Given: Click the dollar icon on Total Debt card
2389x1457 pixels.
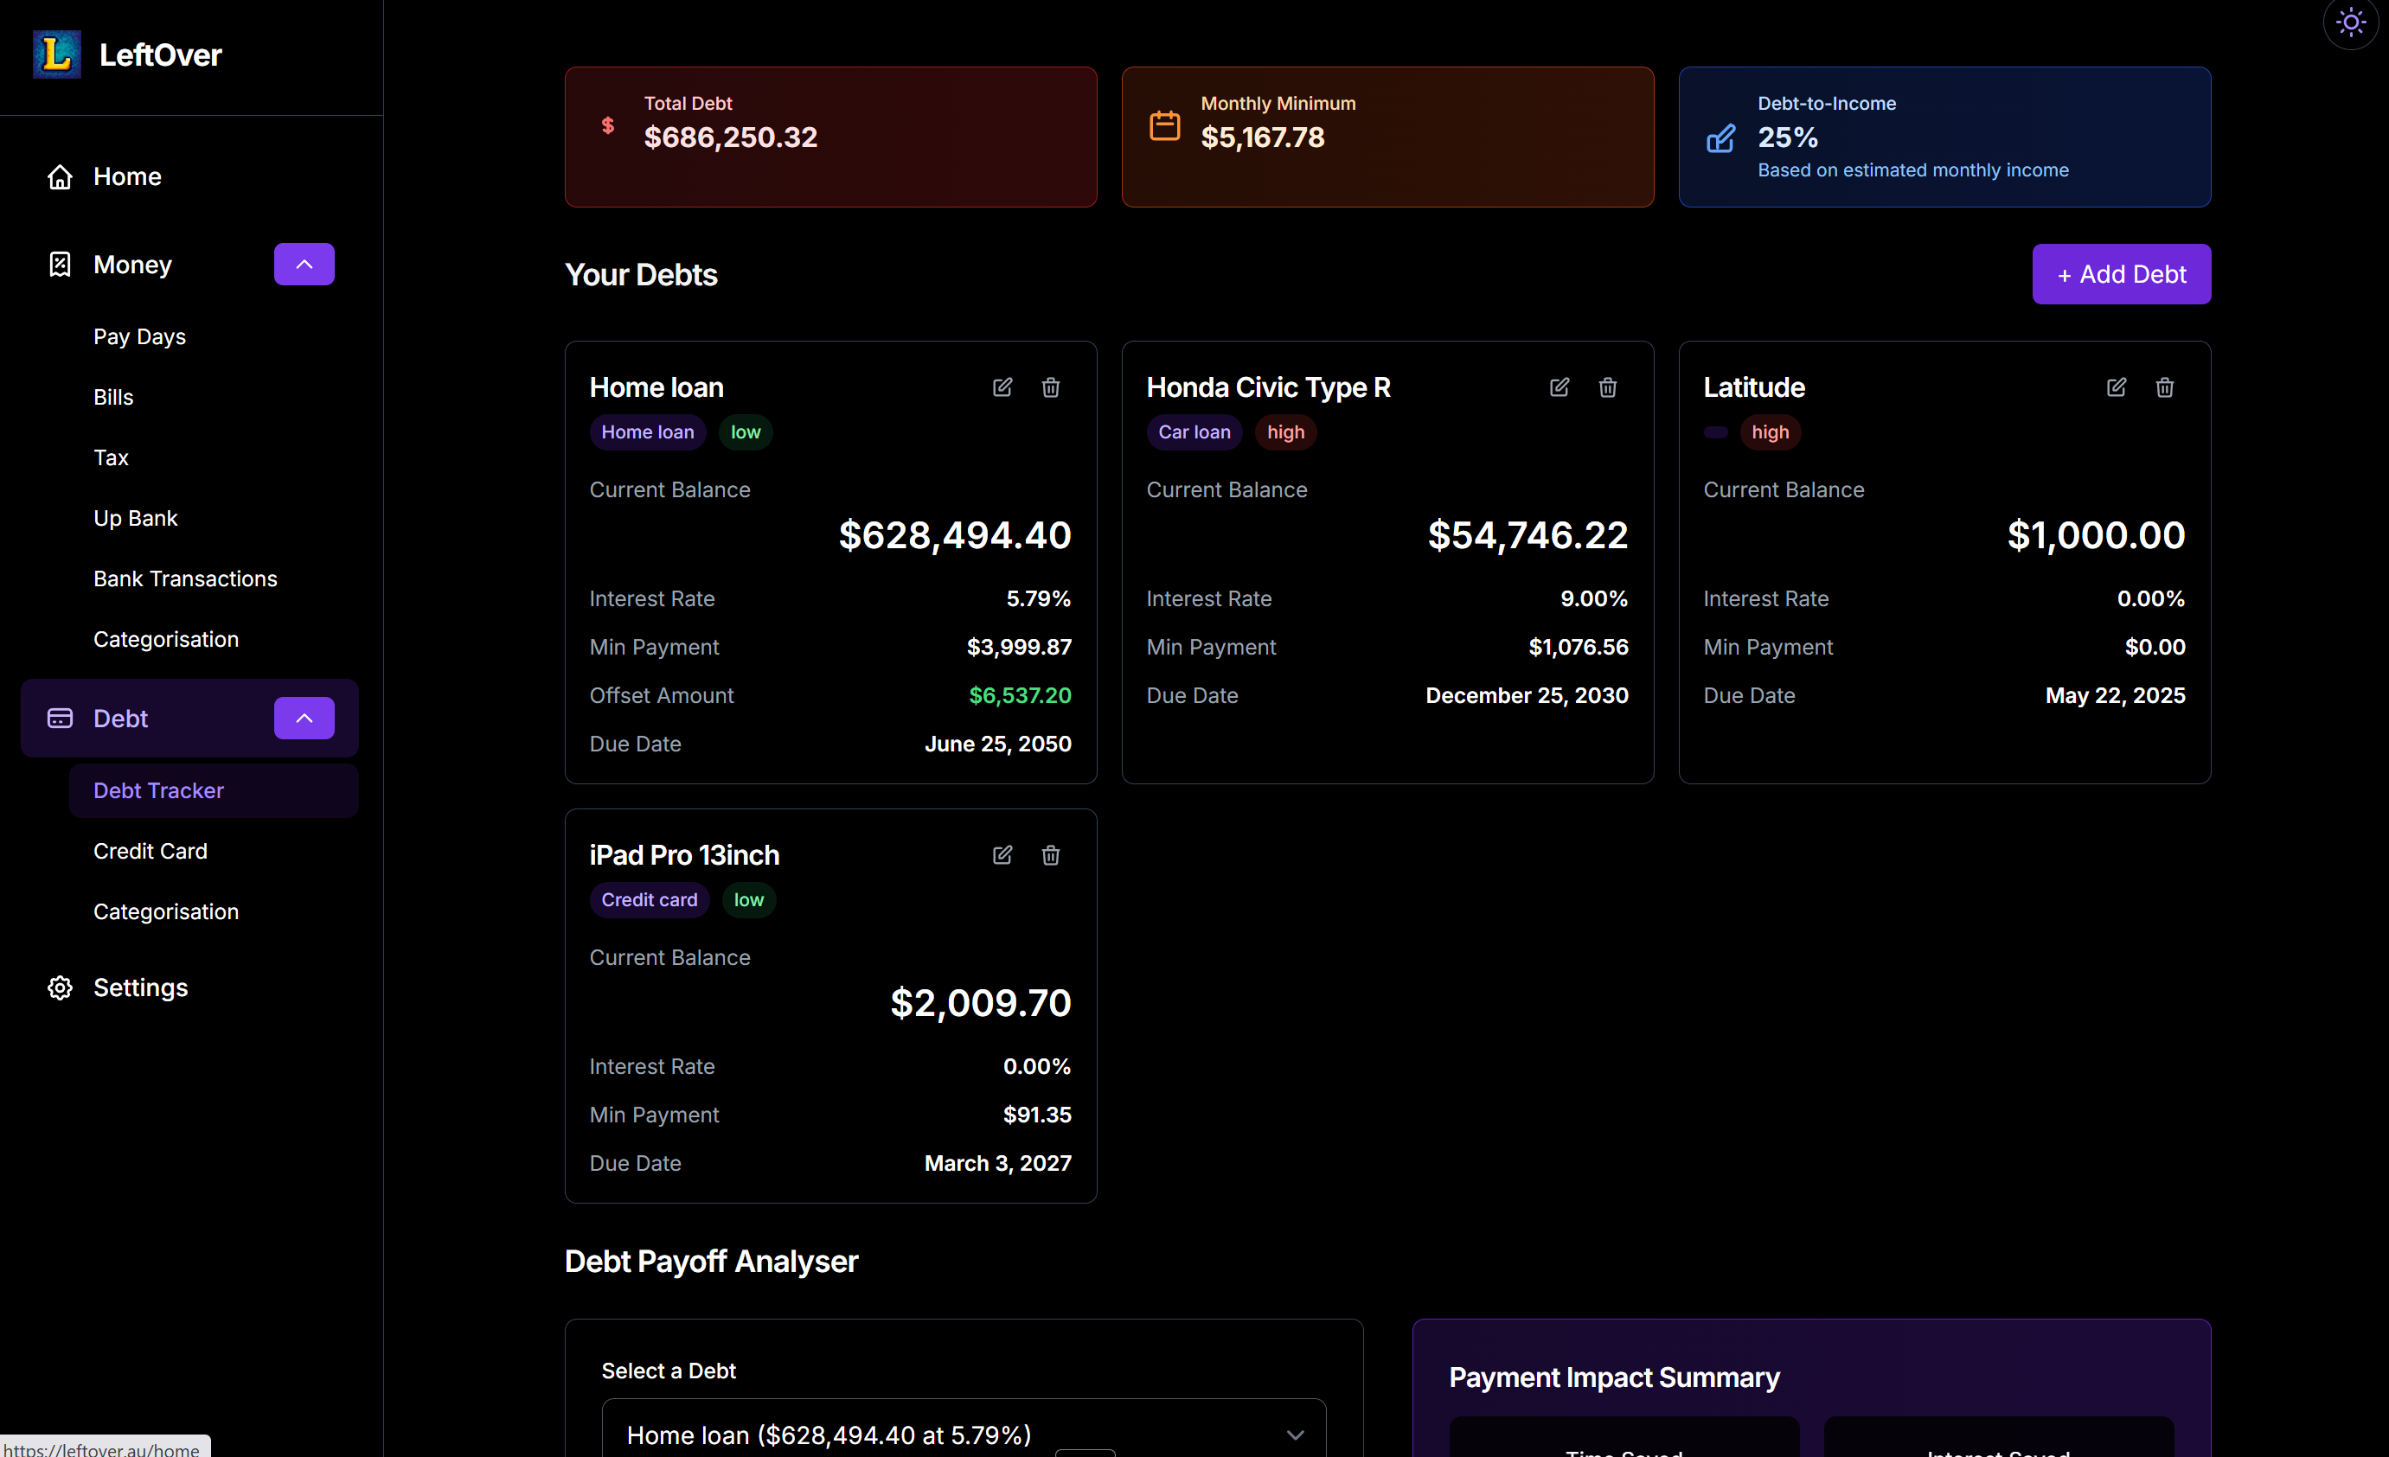Looking at the screenshot, I should click(x=608, y=125).
